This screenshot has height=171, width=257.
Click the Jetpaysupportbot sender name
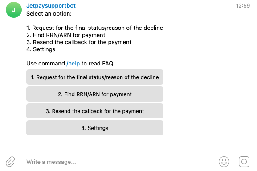pos(51,6)
